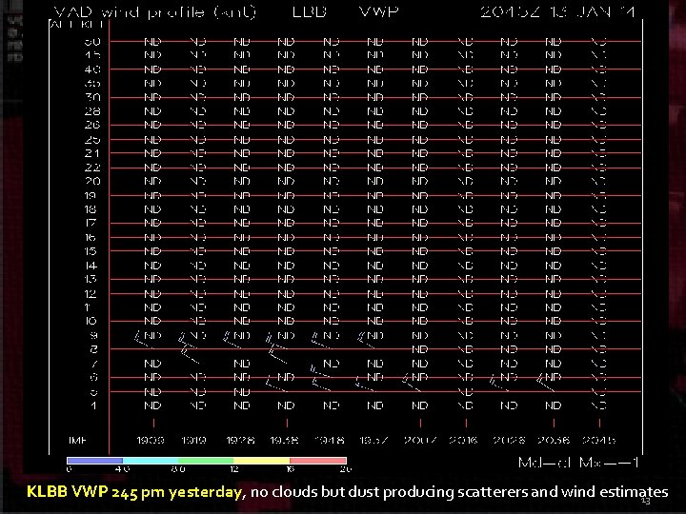Click the 18 altitude row label
The image size is (686, 514).
click(91, 209)
